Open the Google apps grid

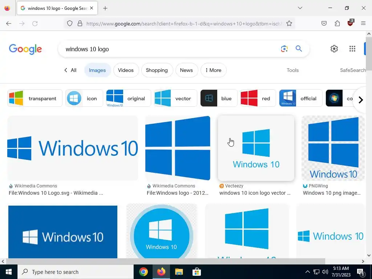tap(352, 49)
